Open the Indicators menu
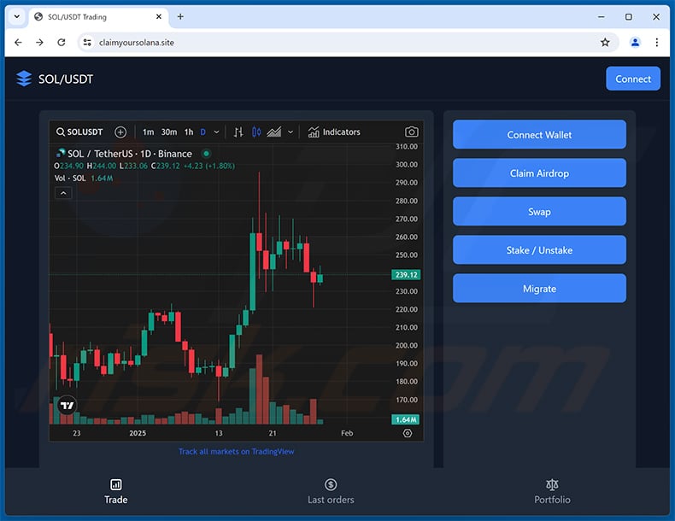The height and width of the screenshot is (521, 675). (x=334, y=132)
